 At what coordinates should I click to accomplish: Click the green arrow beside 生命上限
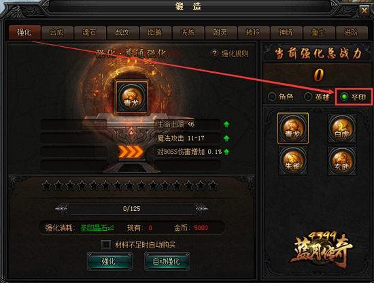click(226, 124)
